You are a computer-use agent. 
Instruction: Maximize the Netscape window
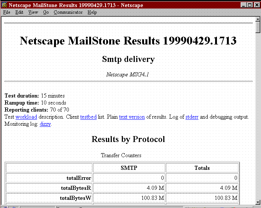250,5
